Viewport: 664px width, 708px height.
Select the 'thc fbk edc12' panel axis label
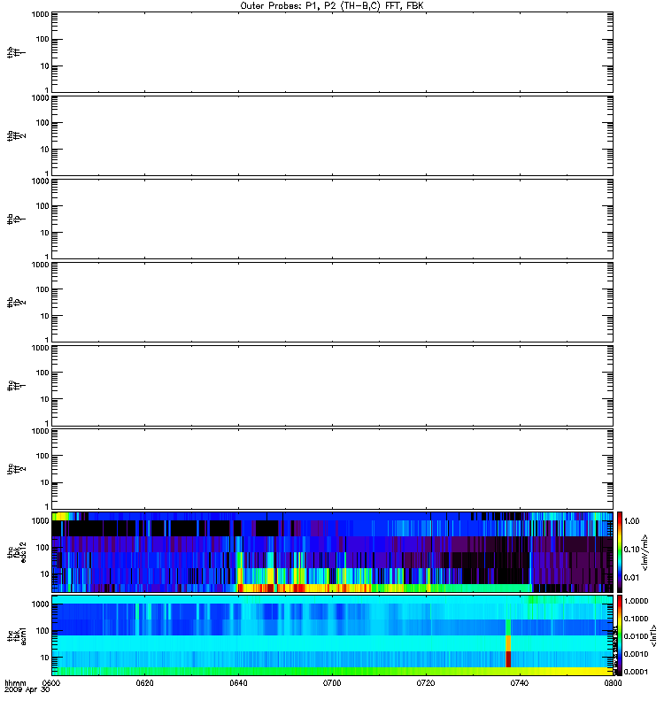[x=17, y=551]
